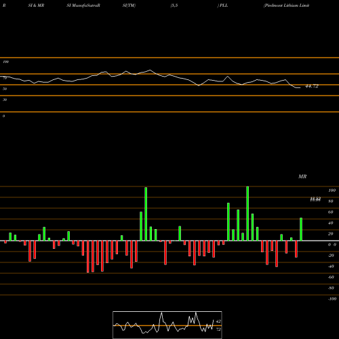This screenshot has width=339, height=339.
Task: Click the MR axis label -80
Action: (x=331, y=288)
